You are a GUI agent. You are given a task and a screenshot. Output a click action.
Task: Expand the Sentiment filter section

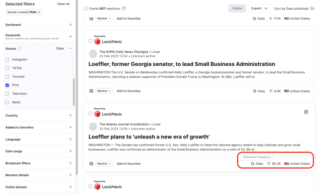click(70, 25)
